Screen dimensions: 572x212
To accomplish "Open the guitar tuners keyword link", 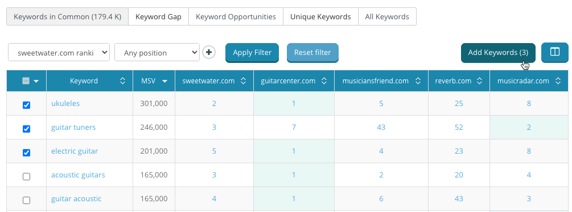I will [73, 128].
